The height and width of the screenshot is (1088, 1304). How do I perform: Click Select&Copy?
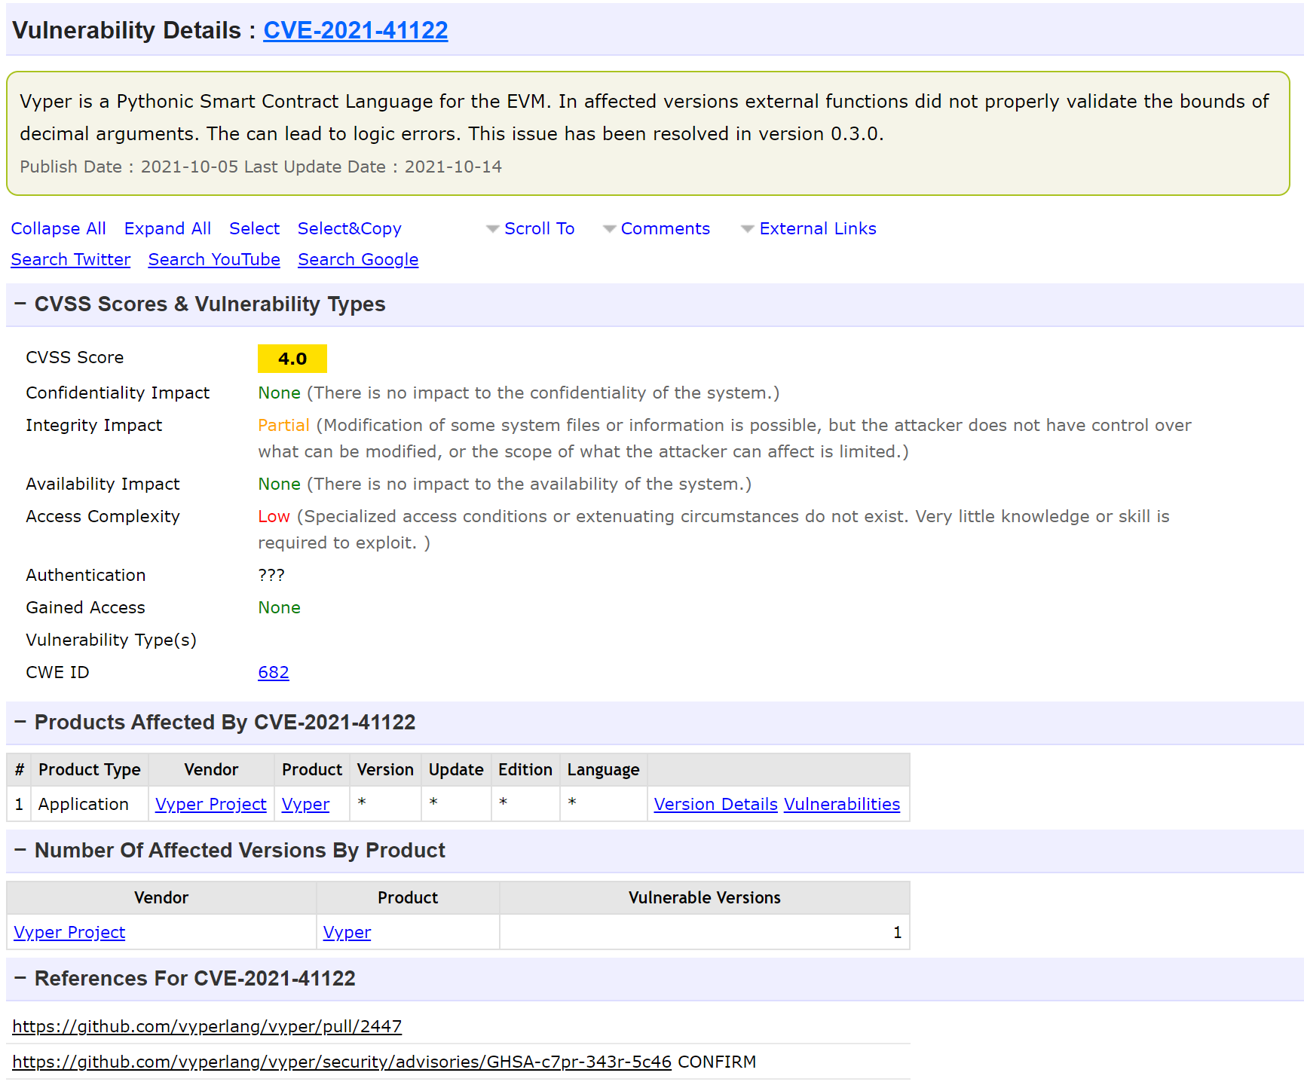coord(349,228)
